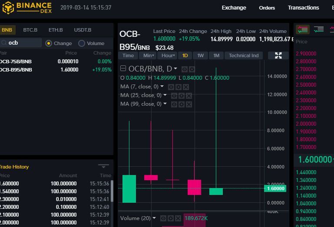Switch to the BTC.B market tab
Image resolution: width=334 pixels, height=227 pixels.
click(x=30, y=30)
